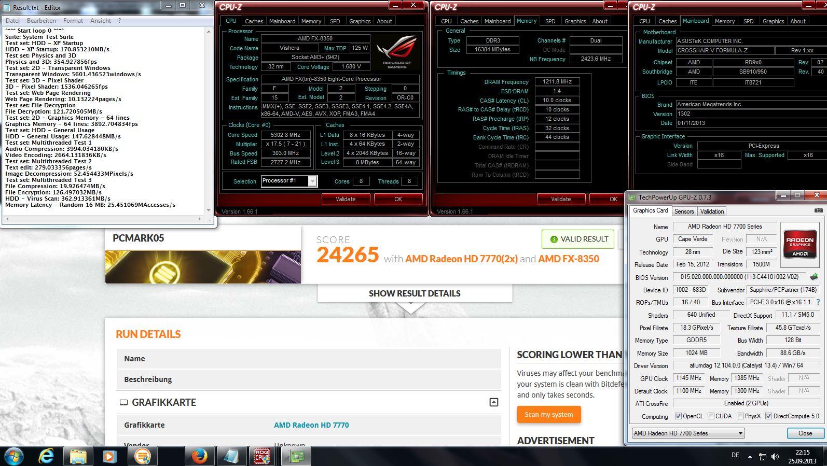The width and height of the screenshot is (827, 466).
Task: Toggle the OpenCL checkbox
Action: coord(678,416)
